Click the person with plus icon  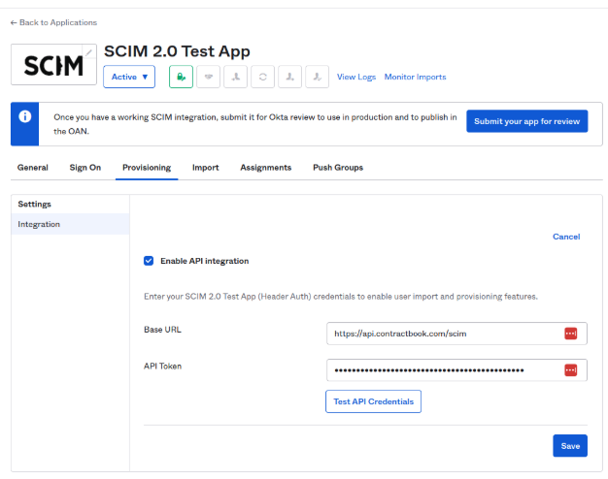289,77
